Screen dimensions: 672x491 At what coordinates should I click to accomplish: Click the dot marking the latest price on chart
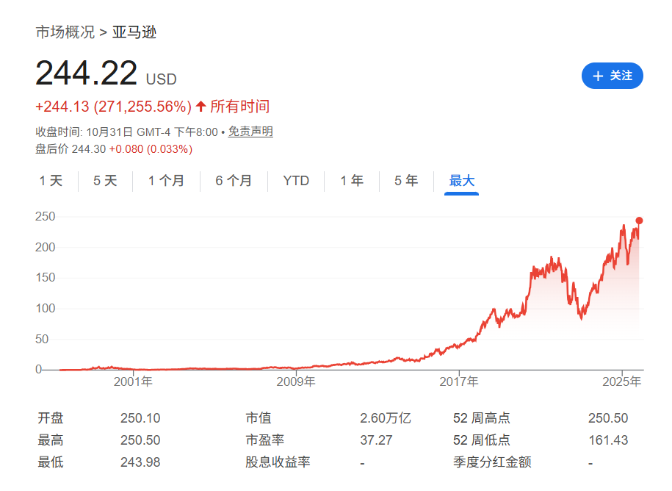[x=640, y=220]
